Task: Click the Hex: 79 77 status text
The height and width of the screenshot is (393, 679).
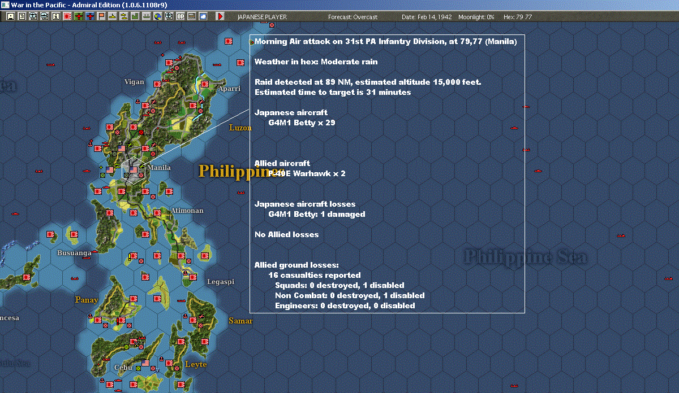Action: [517, 17]
